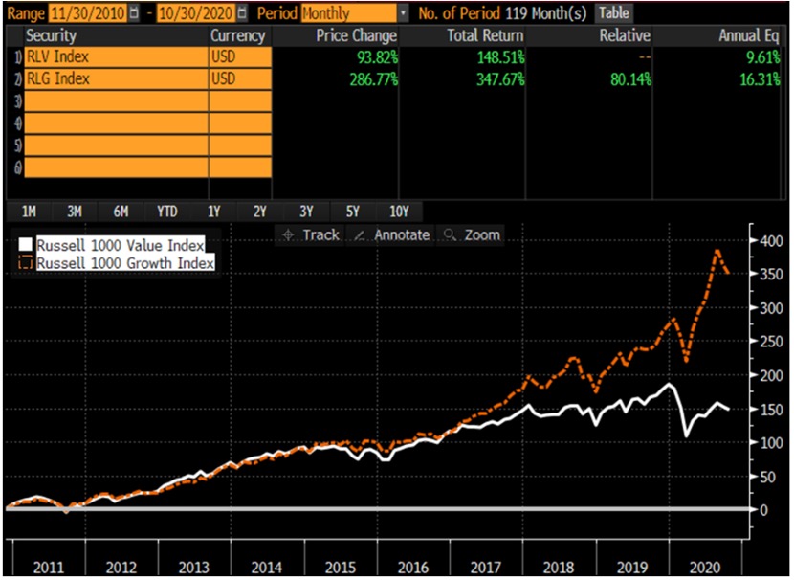The height and width of the screenshot is (580, 794).
Task: Click the end date field 10/30/2020
Action: pyautogui.click(x=195, y=13)
